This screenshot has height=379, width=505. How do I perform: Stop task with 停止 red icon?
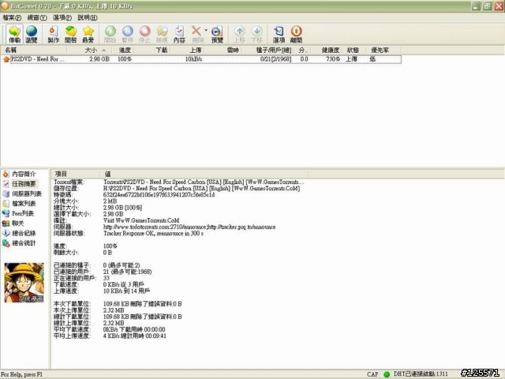point(144,34)
